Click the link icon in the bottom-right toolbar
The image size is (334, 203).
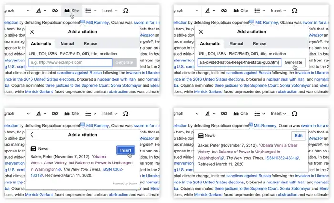[x=224, y=114]
